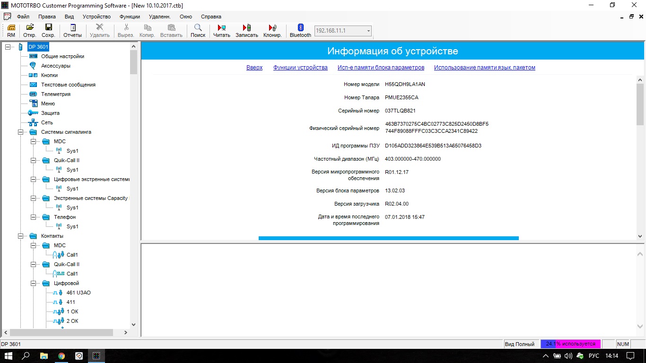Click the Клонир. clone radio icon
This screenshot has height=363, width=646.
pos(272,31)
